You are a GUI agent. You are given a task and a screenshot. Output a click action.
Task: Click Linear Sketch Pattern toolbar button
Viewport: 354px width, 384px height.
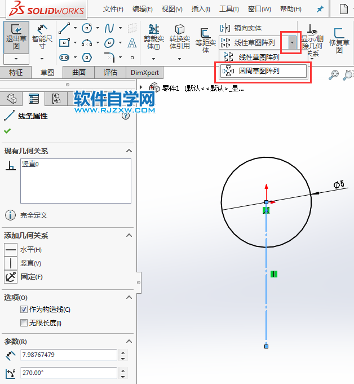click(254, 43)
